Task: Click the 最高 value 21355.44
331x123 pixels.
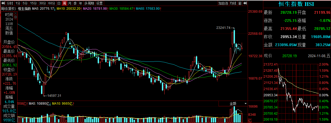Action: tap(288, 29)
